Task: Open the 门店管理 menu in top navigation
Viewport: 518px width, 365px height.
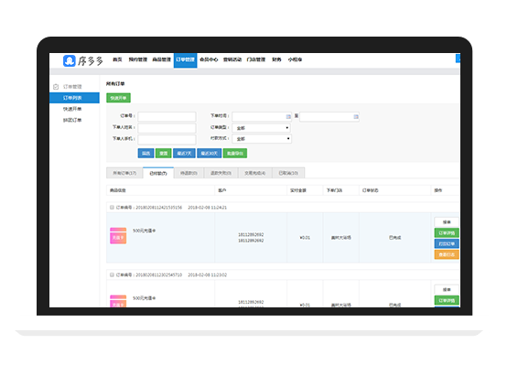Action: (256, 59)
